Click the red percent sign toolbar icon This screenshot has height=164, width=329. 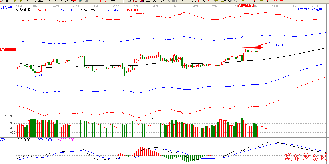click(197, 1)
